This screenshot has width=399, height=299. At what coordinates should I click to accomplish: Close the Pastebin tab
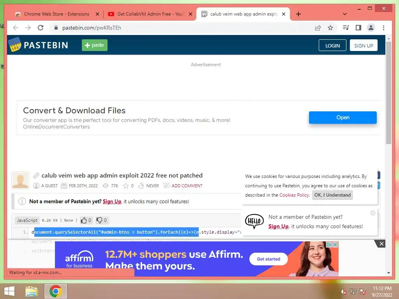point(284,14)
